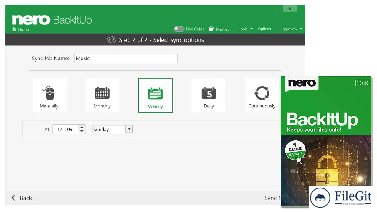This screenshot has width=377, height=212.
Task: Click the Sync Job Name field
Action: [126, 58]
